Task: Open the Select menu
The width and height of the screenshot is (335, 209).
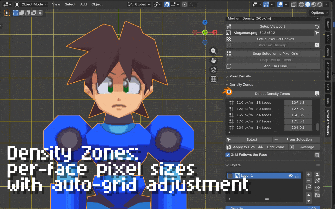Action: [70, 4]
